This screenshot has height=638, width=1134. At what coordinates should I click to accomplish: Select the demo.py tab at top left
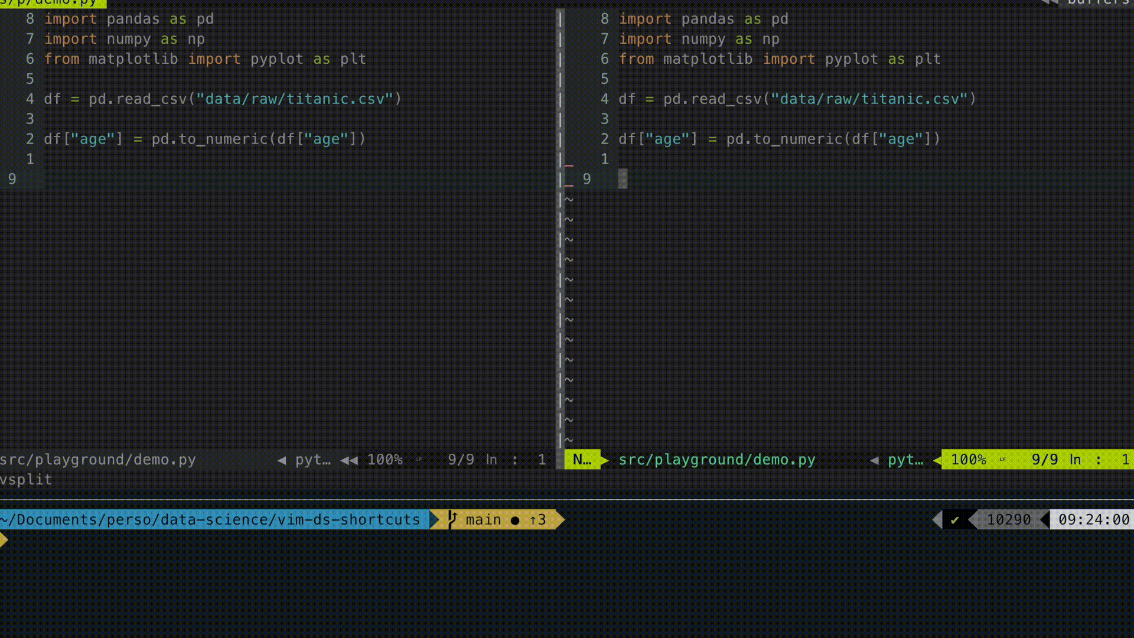(x=52, y=3)
